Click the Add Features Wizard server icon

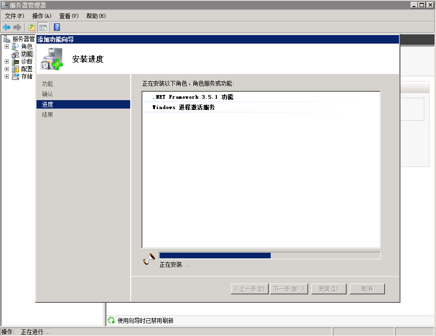point(52,59)
